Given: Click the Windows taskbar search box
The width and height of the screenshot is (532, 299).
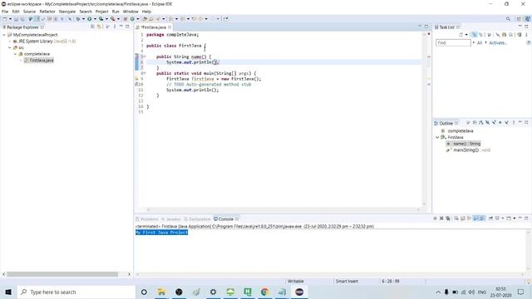Looking at the screenshot, I should tap(76, 292).
